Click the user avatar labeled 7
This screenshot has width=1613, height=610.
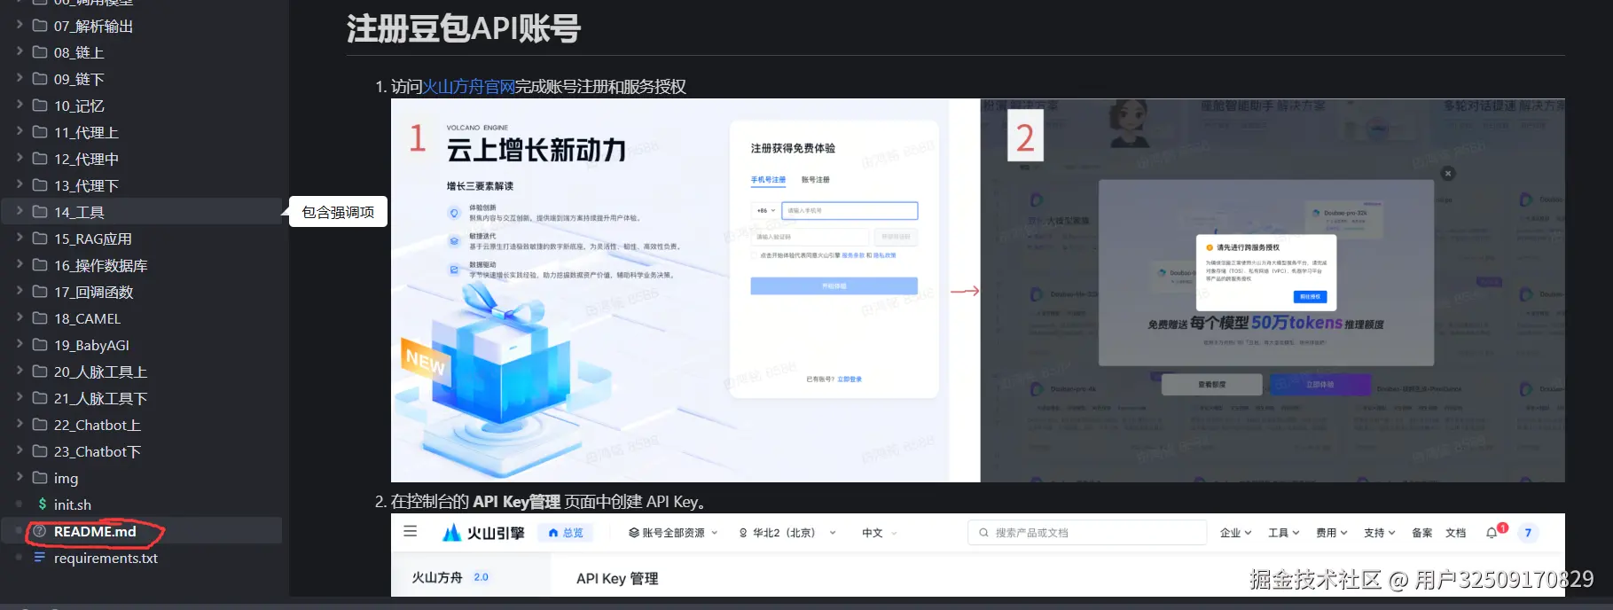coord(1528,533)
